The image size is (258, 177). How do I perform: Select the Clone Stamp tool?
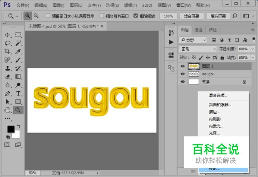click(7, 68)
